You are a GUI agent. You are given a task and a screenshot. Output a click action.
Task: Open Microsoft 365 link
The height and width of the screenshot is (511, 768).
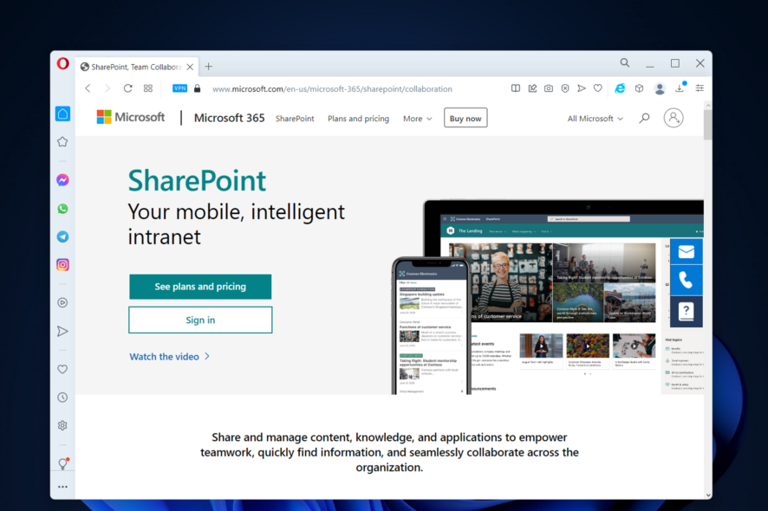[229, 118]
